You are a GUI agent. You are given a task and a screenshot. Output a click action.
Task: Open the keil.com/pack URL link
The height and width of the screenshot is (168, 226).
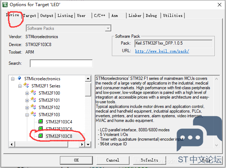pyautogui.click(x=162, y=51)
